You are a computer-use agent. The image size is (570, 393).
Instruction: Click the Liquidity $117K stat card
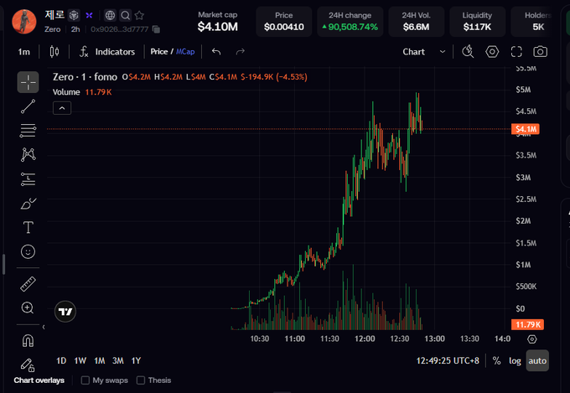point(477,22)
